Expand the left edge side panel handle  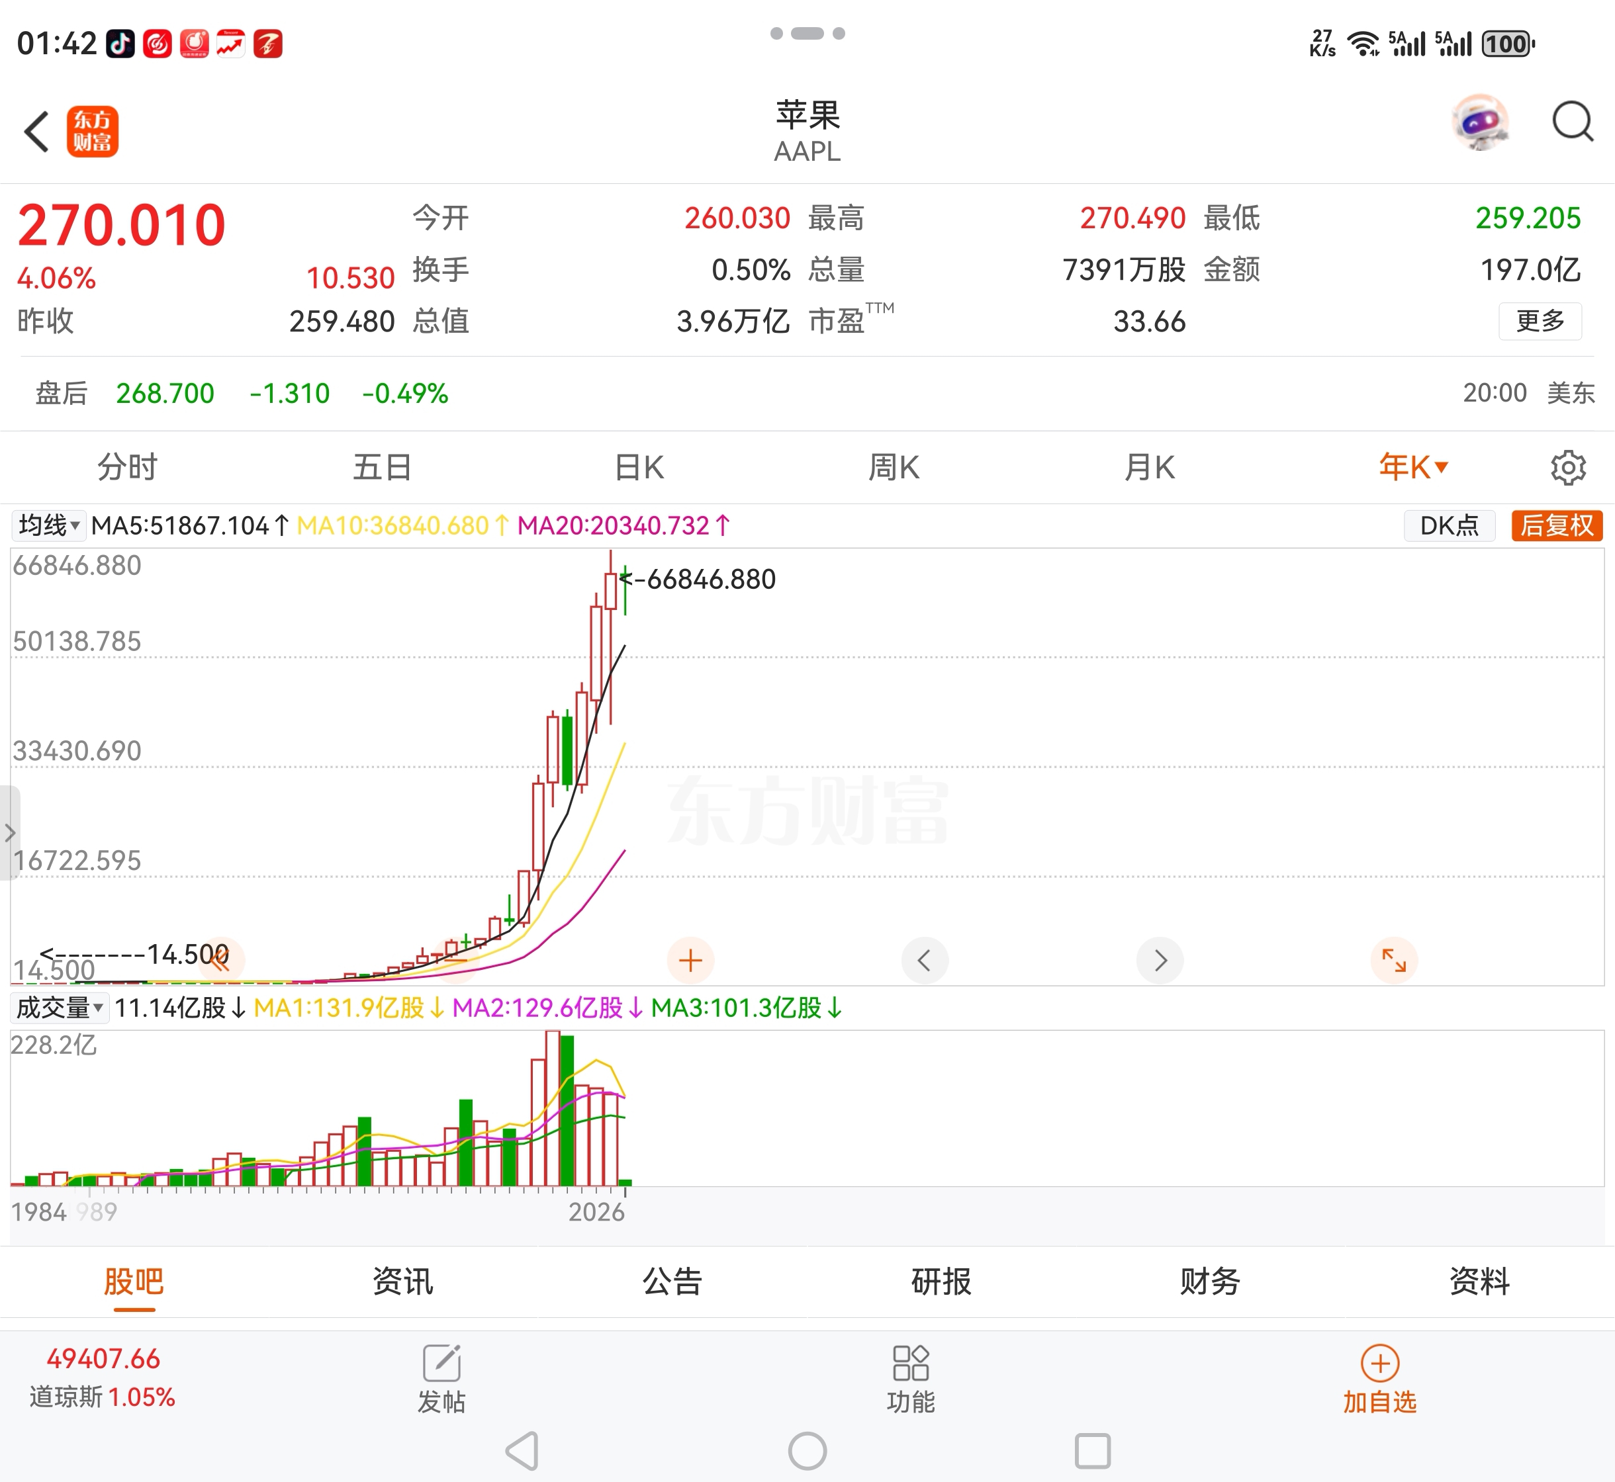pyautogui.click(x=9, y=832)
